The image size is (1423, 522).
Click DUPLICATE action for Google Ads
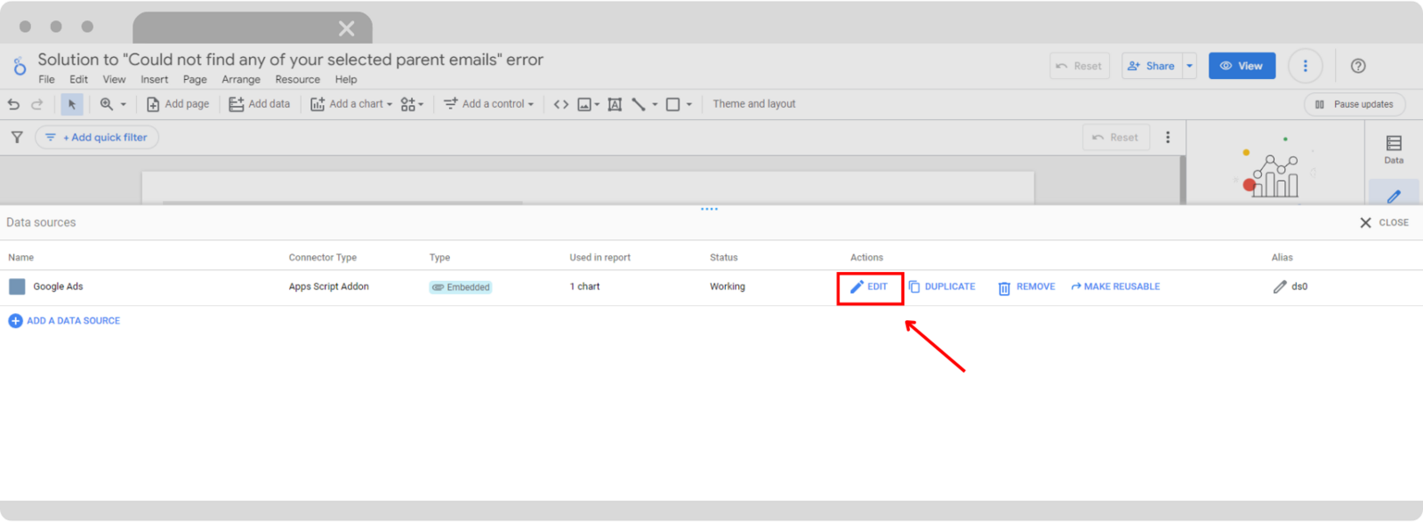[x=942, y=286]
